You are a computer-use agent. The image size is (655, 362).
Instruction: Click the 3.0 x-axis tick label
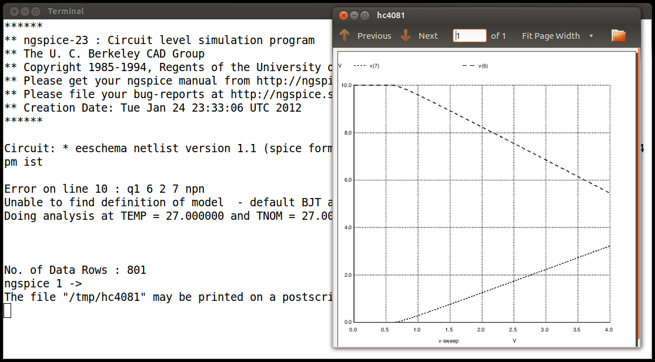tap(546, 330)
